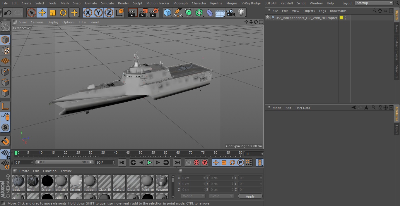Click the yellow layer color swatch
Viewport: 400px width, 206px height.
pyautogui.click(x=341, y=18)
